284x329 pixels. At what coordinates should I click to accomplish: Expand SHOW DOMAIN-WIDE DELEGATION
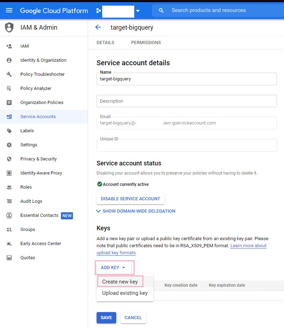coord(136,211)
